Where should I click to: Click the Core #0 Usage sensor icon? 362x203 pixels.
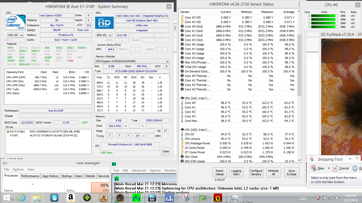(x=182, y=44)
